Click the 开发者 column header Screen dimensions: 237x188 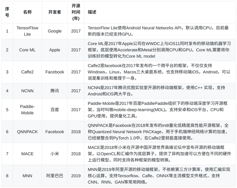pyautogui.click(x=55, y=12)
